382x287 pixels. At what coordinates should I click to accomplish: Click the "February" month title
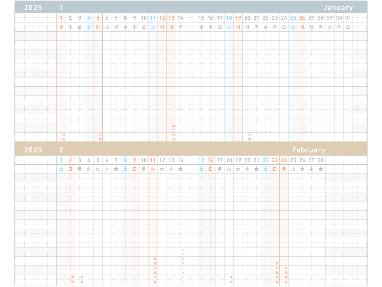pos(309,150)
